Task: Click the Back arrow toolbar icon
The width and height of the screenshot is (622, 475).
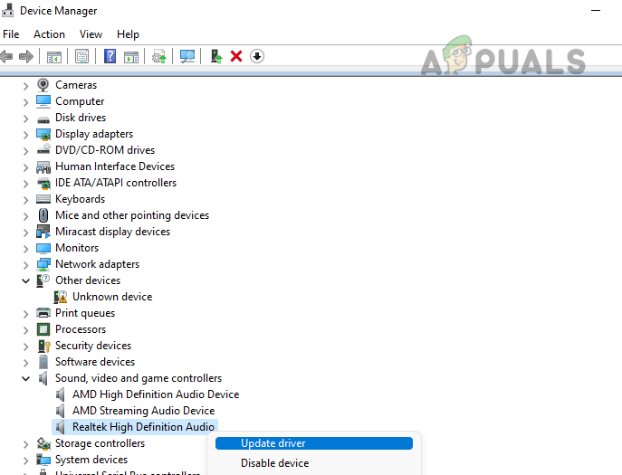Action: tap(6, 56)
